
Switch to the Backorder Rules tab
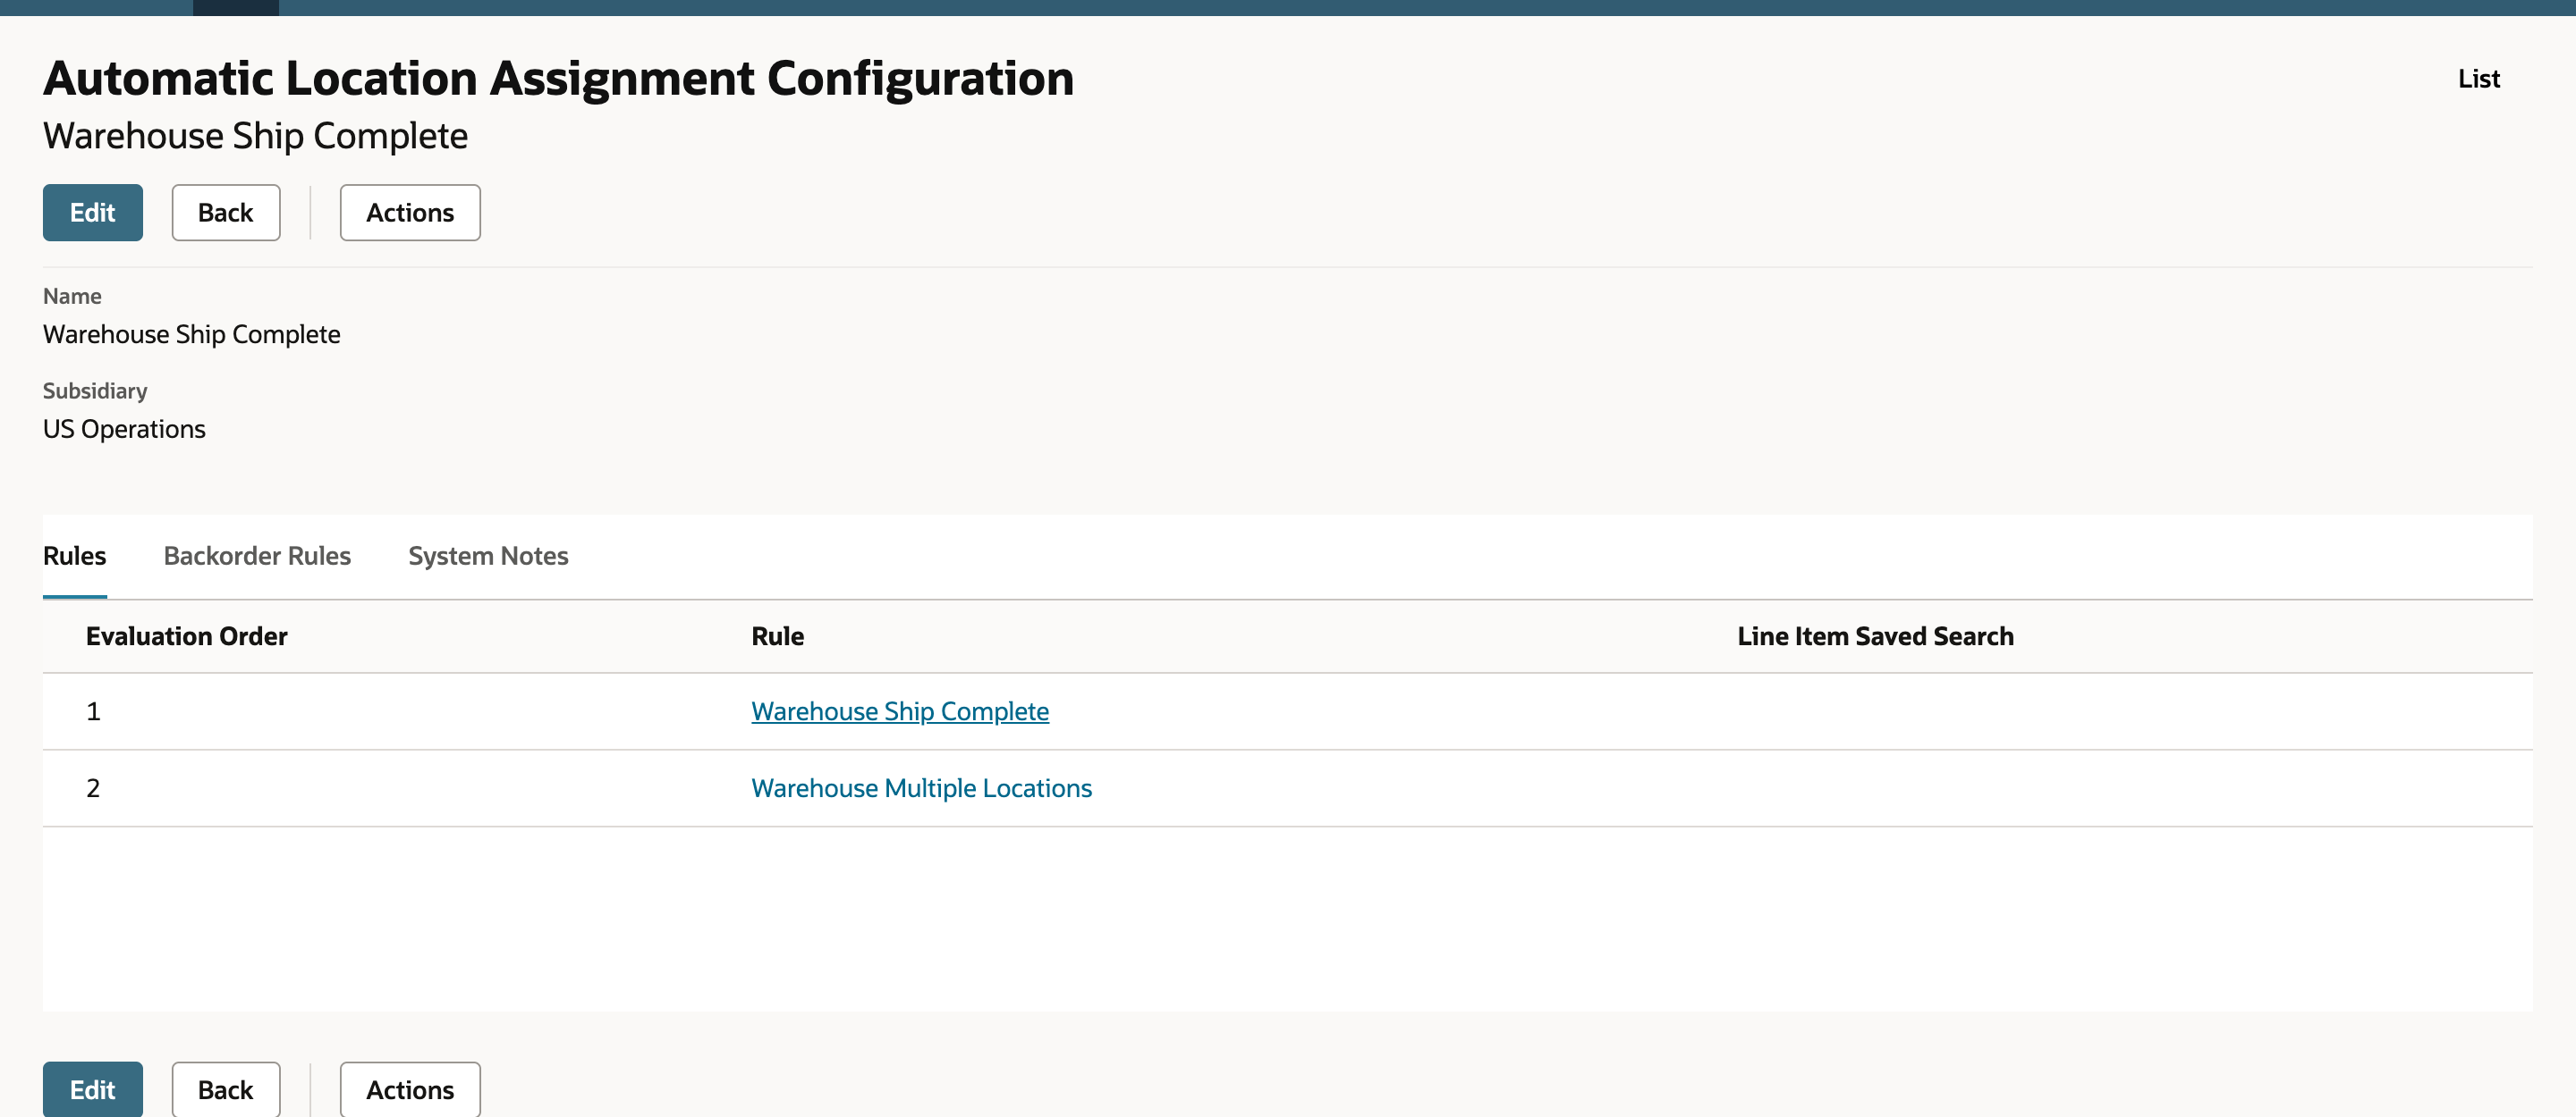[257, 556]
